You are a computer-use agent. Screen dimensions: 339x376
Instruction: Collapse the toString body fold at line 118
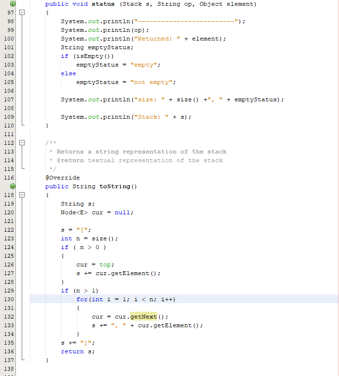(x=22, y=195)
